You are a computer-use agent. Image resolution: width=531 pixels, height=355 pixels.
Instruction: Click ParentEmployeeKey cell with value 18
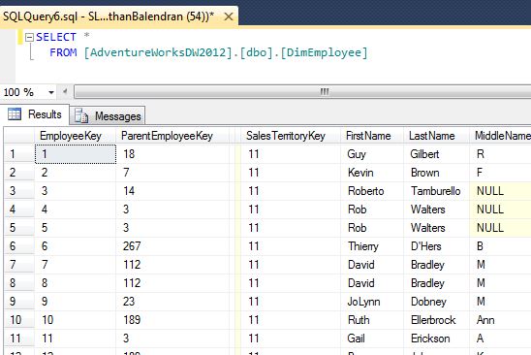pyautogui.click(x=172, y=154)
